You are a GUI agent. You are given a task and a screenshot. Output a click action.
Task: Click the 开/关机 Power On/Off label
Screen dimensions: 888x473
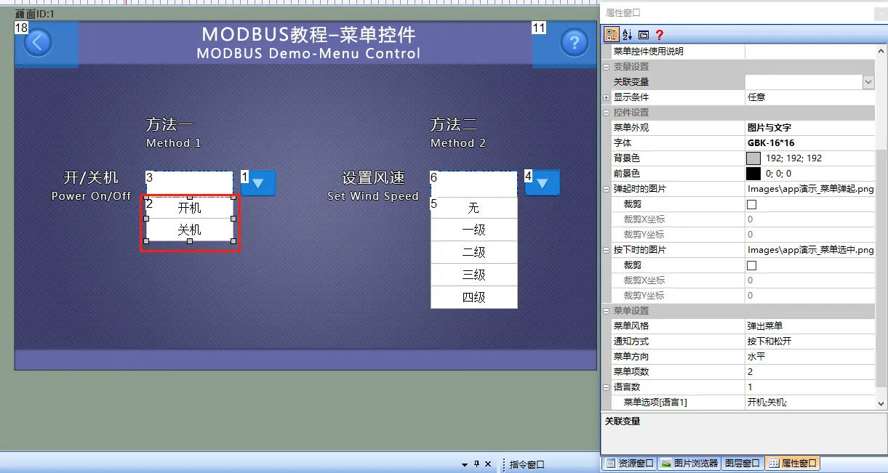[91, 186]
